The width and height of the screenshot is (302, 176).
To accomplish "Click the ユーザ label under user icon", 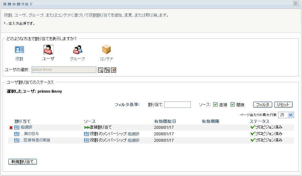I will (x=48, y=59).
